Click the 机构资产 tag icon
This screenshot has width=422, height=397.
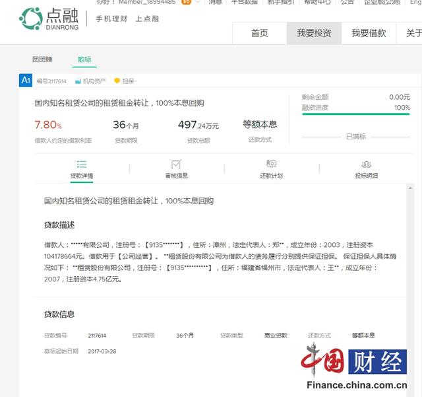[78, 81]
